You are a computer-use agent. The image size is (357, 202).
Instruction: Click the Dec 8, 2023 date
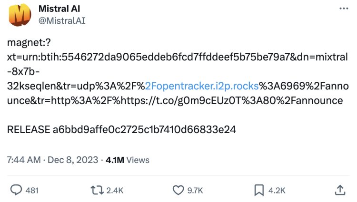tap(73, 160)
